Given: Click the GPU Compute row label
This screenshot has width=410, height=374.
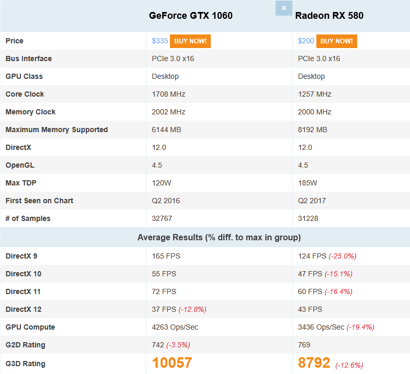Looking at the screenshot, I should pyautogui.click(x=30, y=327).
